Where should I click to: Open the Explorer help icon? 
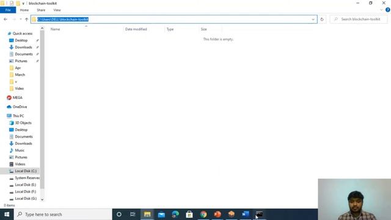pyautogui.click(x=388, y=10)
